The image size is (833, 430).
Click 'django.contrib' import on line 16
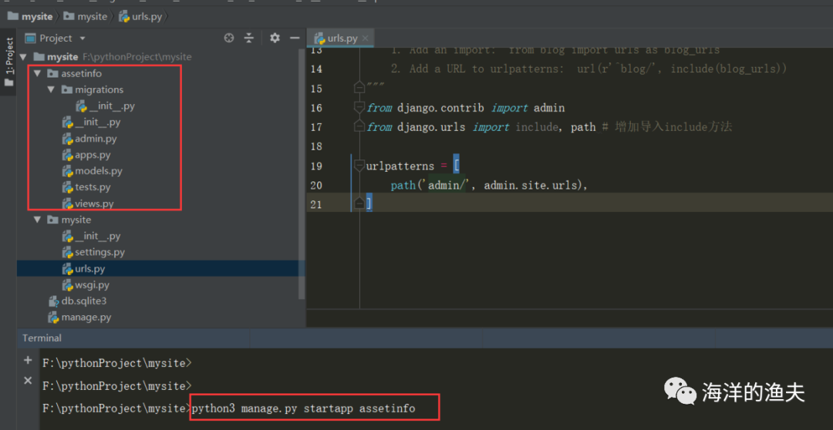[x=441, y=108]
